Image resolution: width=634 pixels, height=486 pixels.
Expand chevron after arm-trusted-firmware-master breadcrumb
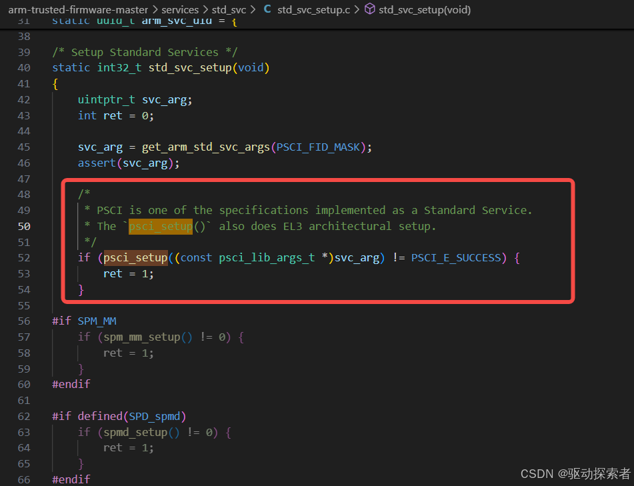155,10
